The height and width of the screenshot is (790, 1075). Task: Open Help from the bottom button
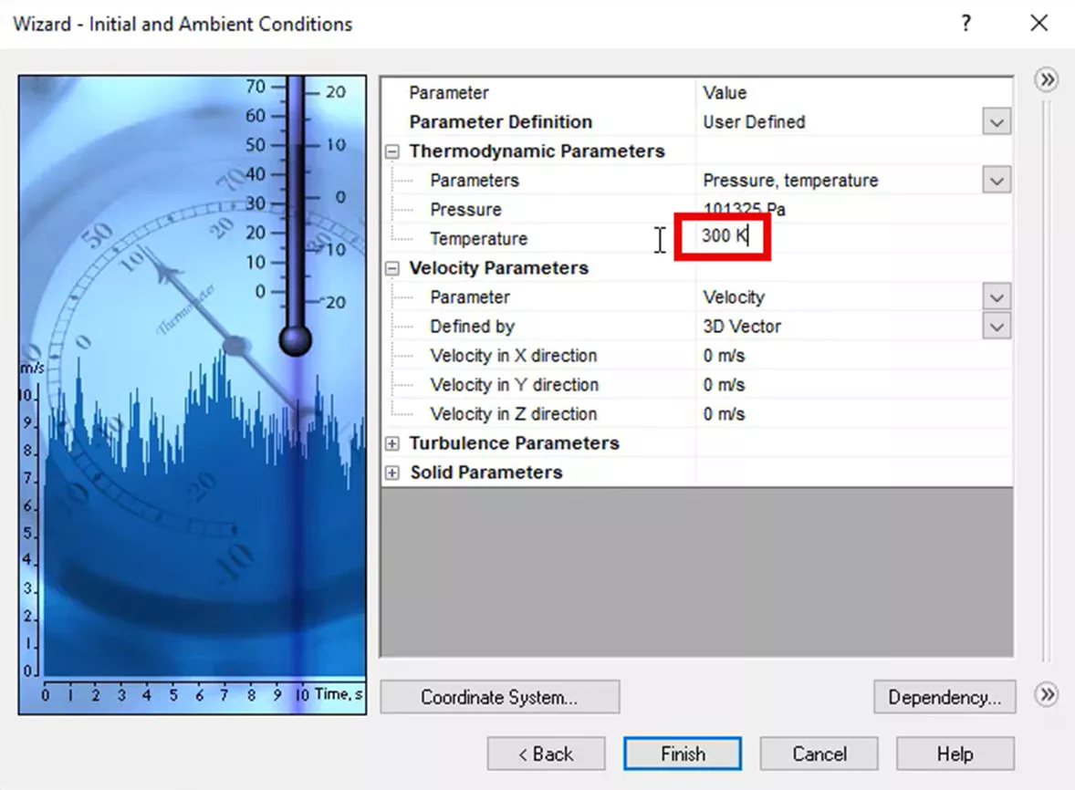[x=955, y=754]
